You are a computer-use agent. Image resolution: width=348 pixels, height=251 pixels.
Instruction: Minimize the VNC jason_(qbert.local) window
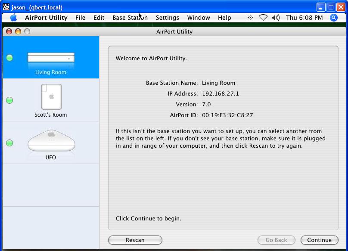pyautogui.click(x=321, y=7)
